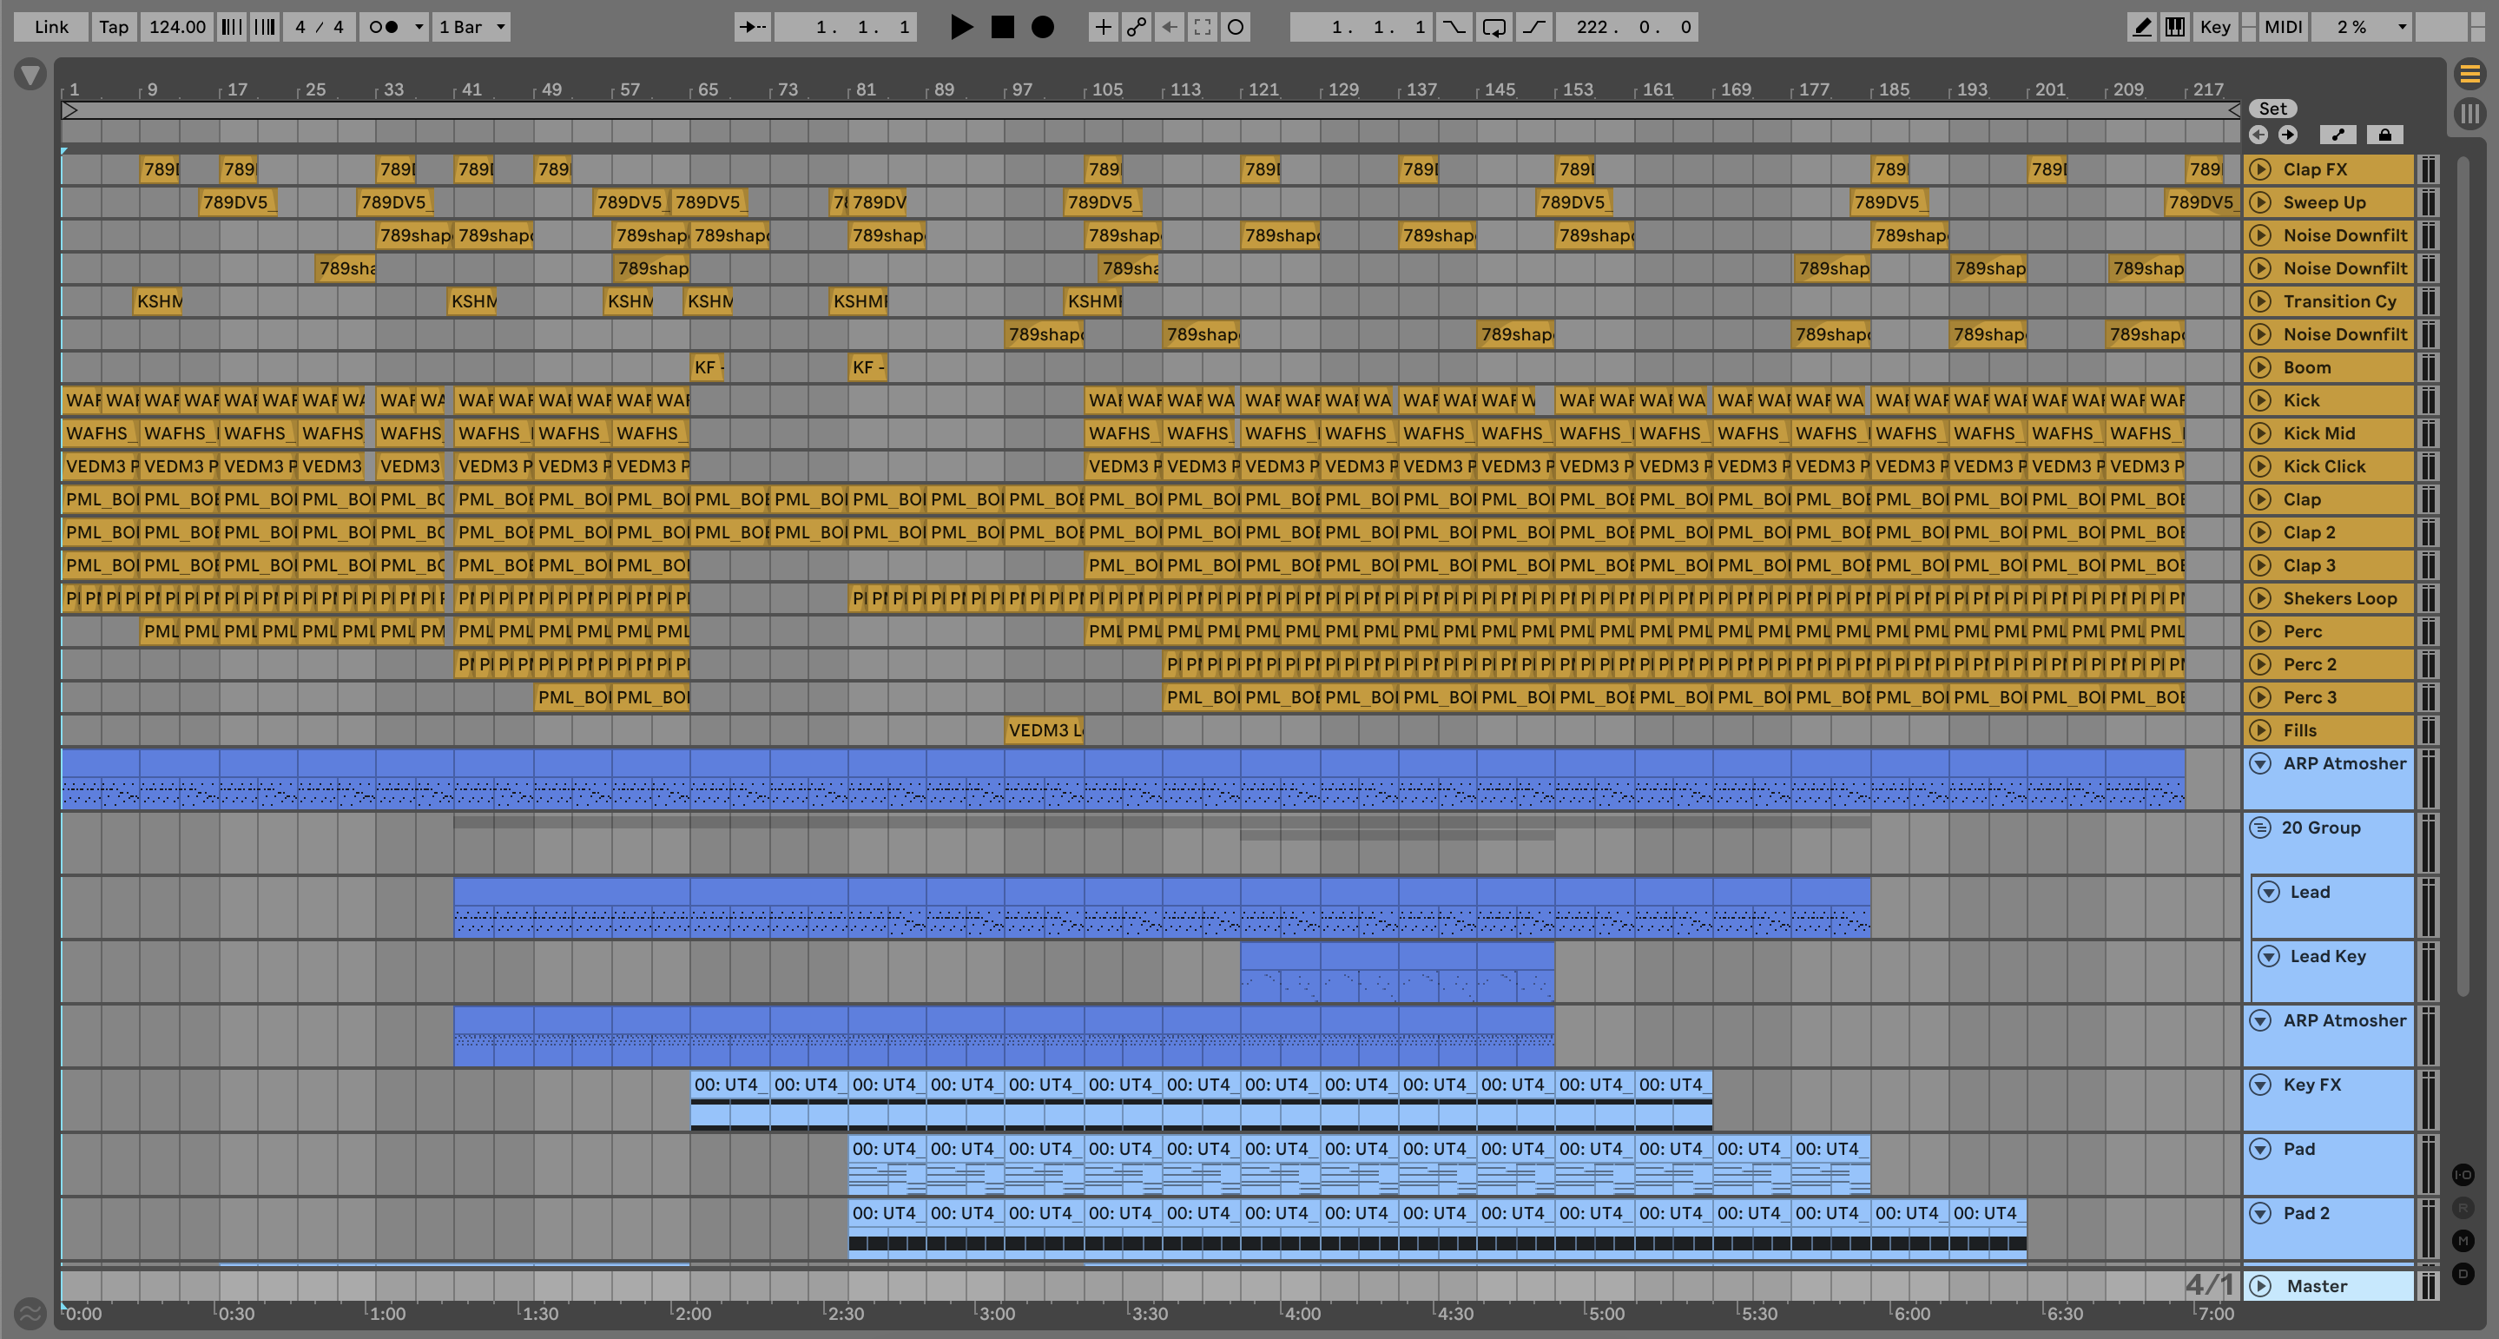
Task: Select the VEDM3 clip on Fills track
Action: coord(1044,729)
